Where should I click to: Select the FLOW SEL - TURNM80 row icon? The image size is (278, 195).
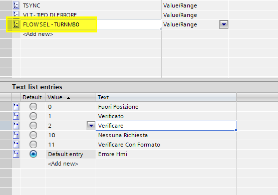[16, 24]
